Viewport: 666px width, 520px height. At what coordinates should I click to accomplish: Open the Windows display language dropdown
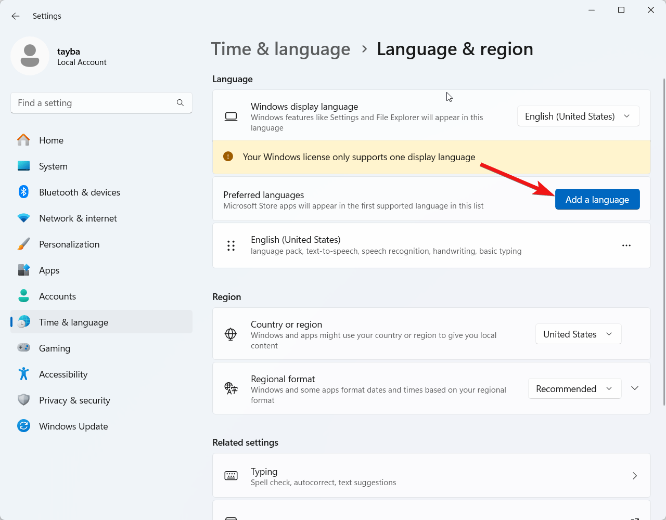[x=578, y=116]
